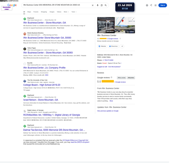171x163 pixels.
Task: Open MapQuest Iftin Business Center - Stone Mountain, GA
Action: coord(44,23)
